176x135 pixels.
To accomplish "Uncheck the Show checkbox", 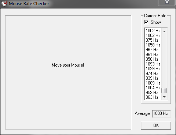I will pyautogui.click(x=146, y=22).
